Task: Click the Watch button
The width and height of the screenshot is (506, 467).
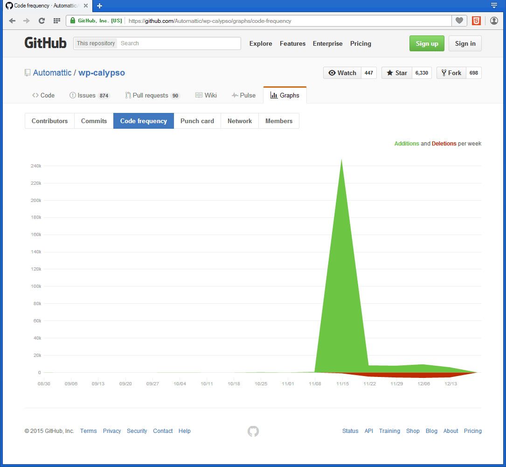Action: click(342, 73)
